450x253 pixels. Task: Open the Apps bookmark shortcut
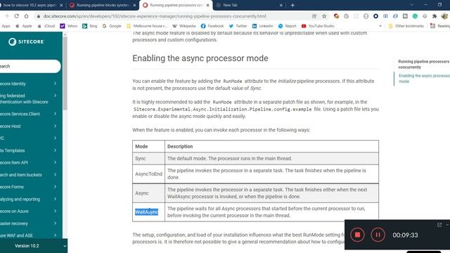tap(6, 26)
